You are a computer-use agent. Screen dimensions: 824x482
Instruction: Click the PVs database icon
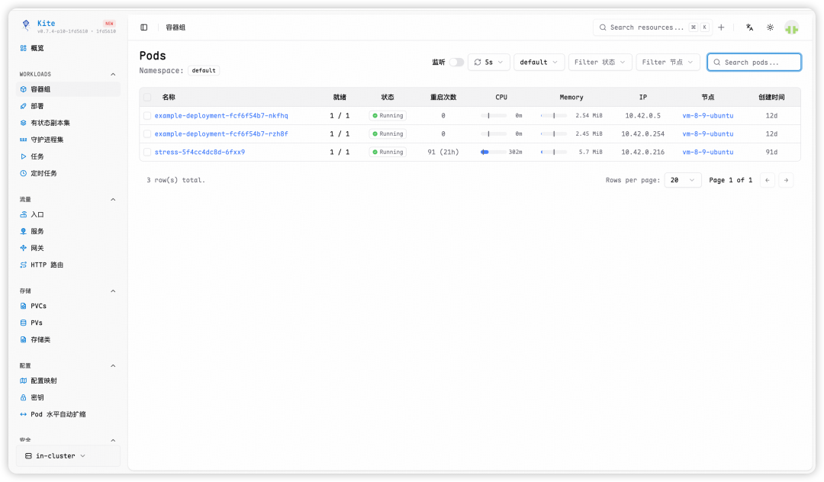(x=23, y=323)
